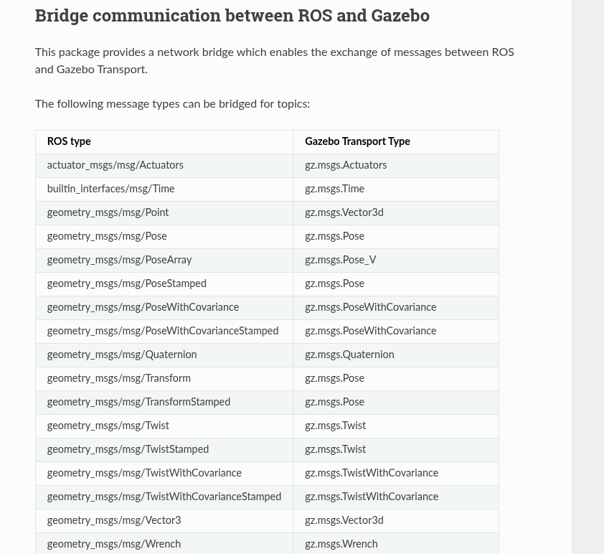604x554 pixels.
Task: Select the geometry_msgs/msg/TwistWithCovarianceStamped cell
Action: tap(164, 497)
